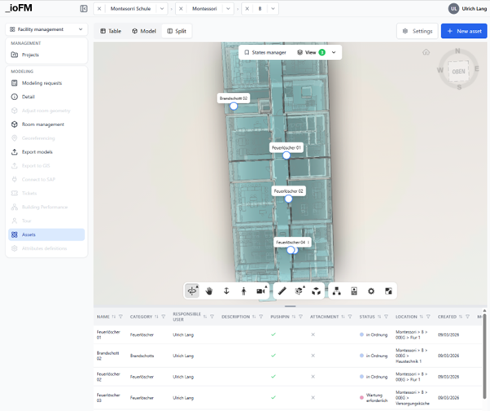Screen dimensions: 490x411
Task: Click the Explode model cube icon
Action: point(317,291)
